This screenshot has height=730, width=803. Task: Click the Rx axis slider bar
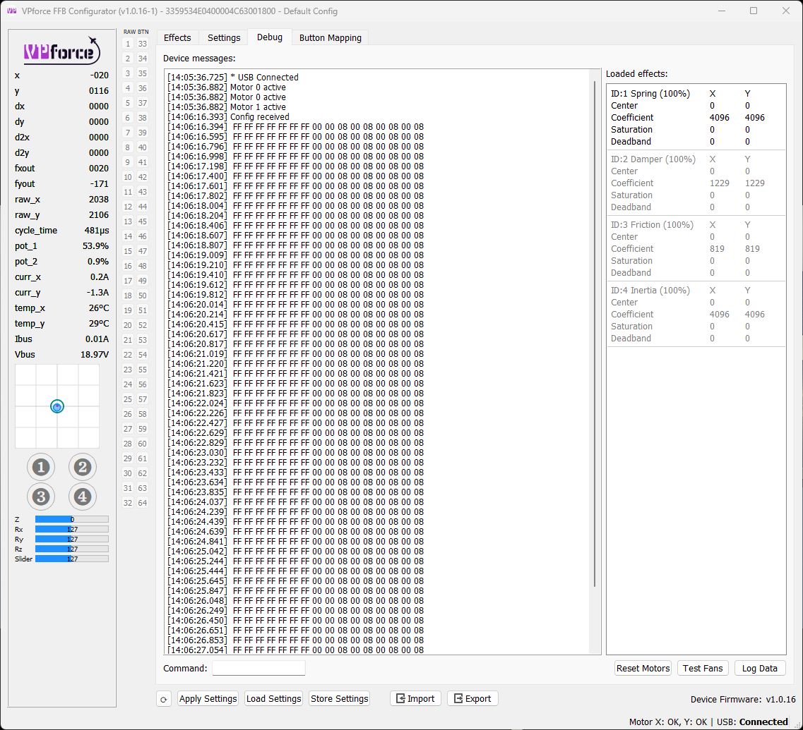(71, 529)
